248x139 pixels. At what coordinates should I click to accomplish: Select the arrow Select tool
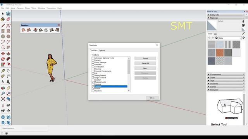click(x=3, y=14)
